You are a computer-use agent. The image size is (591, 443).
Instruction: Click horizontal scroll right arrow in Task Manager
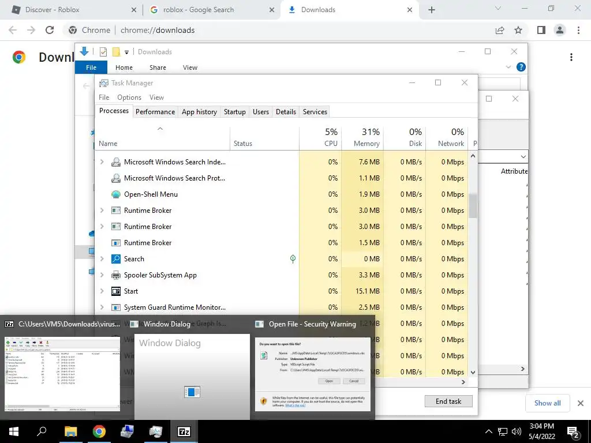(x=463, y=382)
